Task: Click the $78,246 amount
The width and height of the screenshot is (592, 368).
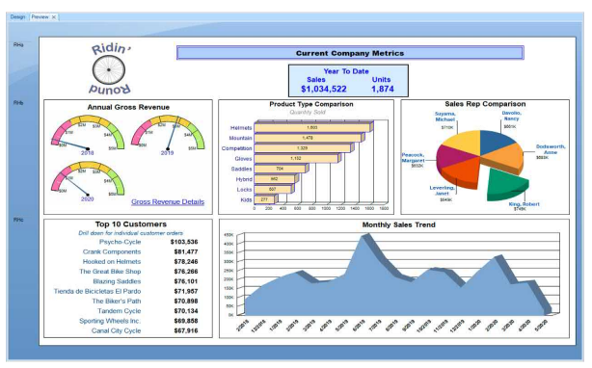Action: click(186, 261)
